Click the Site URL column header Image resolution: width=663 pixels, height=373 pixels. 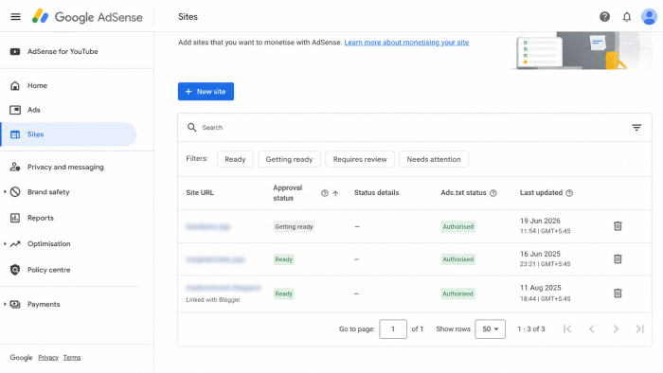[x=200, y=192]
